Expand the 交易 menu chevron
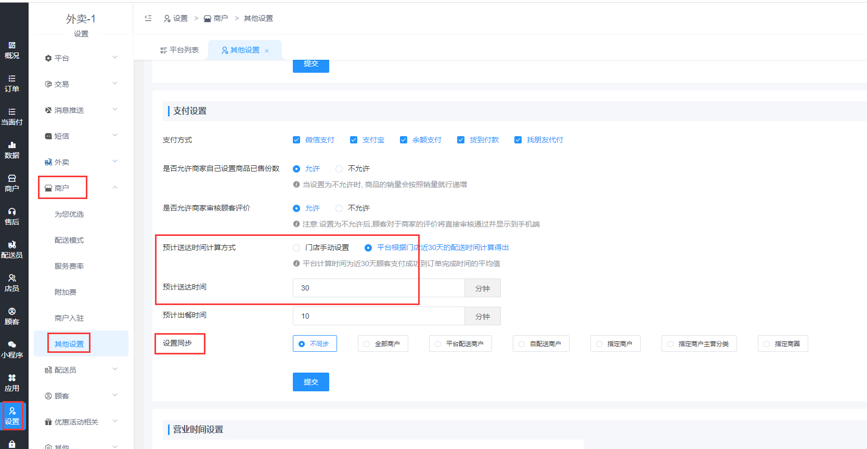The image size is (867, 449). tap(115, 83)
